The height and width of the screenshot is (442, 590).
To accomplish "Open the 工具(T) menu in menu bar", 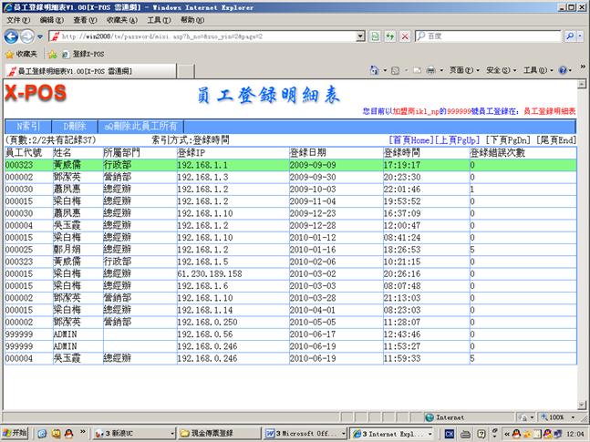I will pos(158,19).
